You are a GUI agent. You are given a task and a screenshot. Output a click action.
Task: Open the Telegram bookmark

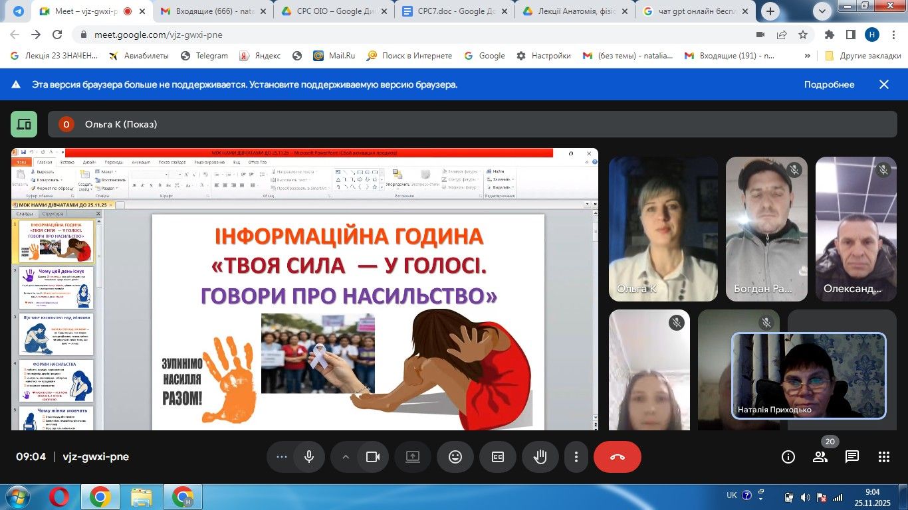tap(204, 56)
